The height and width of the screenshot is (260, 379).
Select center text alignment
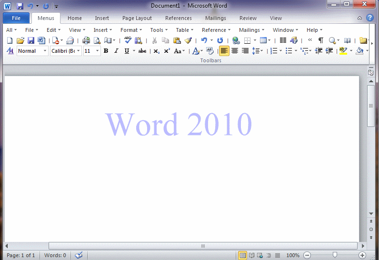[x=235, y=51]
